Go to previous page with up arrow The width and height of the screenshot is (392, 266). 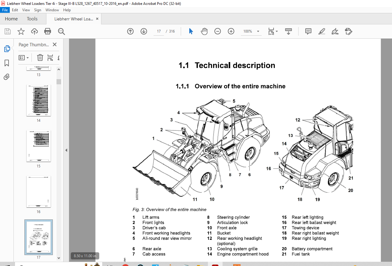130,31
